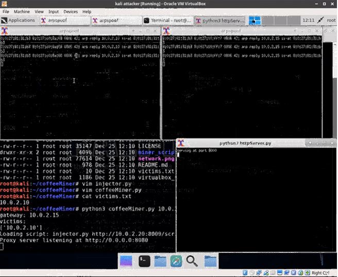The height and width of the screenshot is (277, 338).
Task: Click python3 httpServer.py window xterm icon
Action: [x=181, y=143]
